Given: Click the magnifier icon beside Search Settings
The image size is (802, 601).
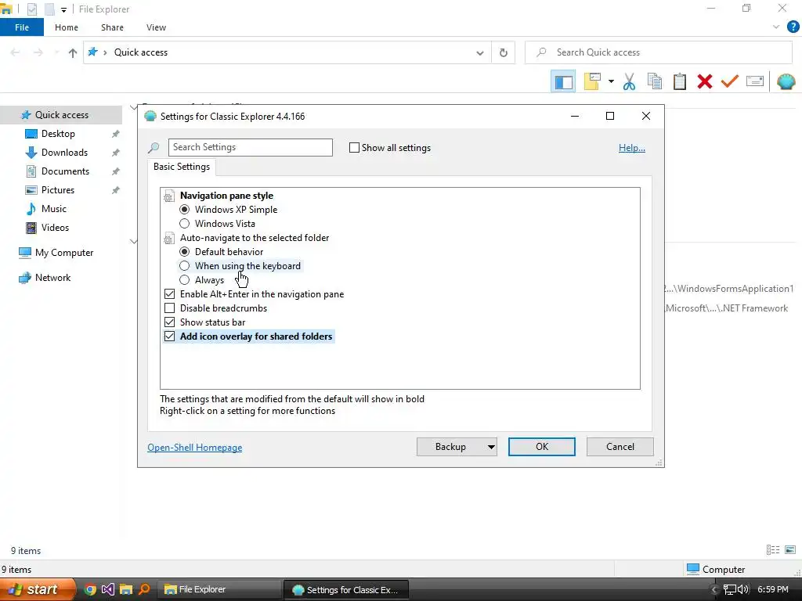Looking at the screenshot, I should pos(154,148).
